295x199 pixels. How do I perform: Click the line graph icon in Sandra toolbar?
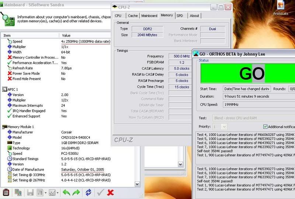[x=52, y=193]
